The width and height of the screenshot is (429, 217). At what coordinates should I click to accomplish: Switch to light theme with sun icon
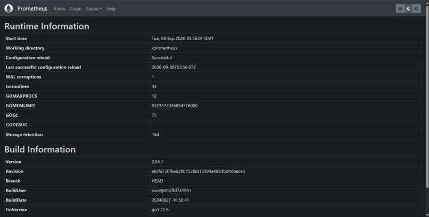coord(400,8)
